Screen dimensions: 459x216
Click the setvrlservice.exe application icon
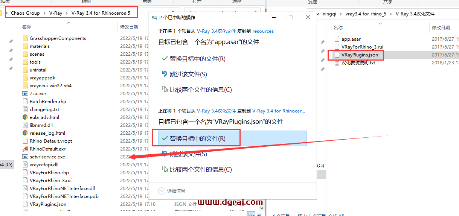point(25,157)
